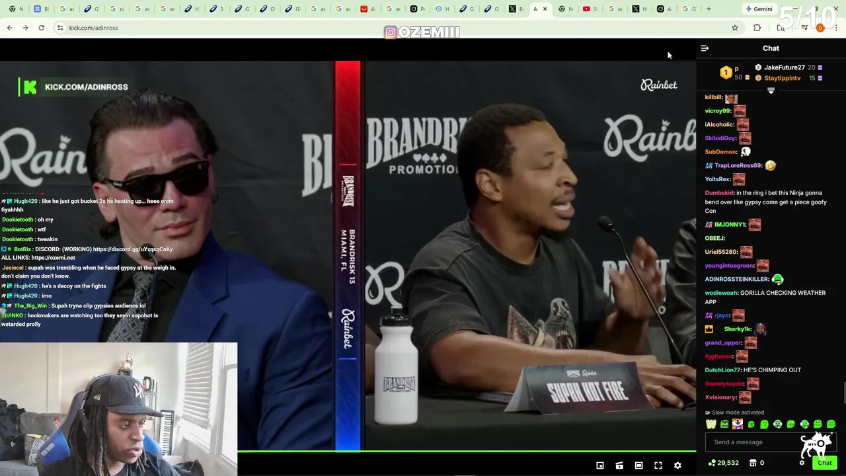
Task: Close the active Kick browser tab
Action: point(545,9)
